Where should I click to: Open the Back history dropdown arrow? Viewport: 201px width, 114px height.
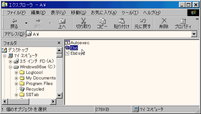[26, 23]
